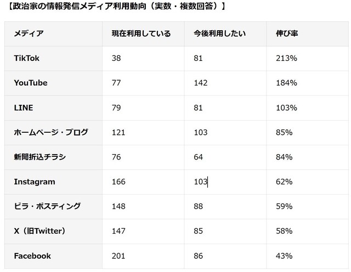Image resolution: width=351 pixels, height=272 pixels.
Task: Click the 現在利用している column header
Action: click(137, 33)
